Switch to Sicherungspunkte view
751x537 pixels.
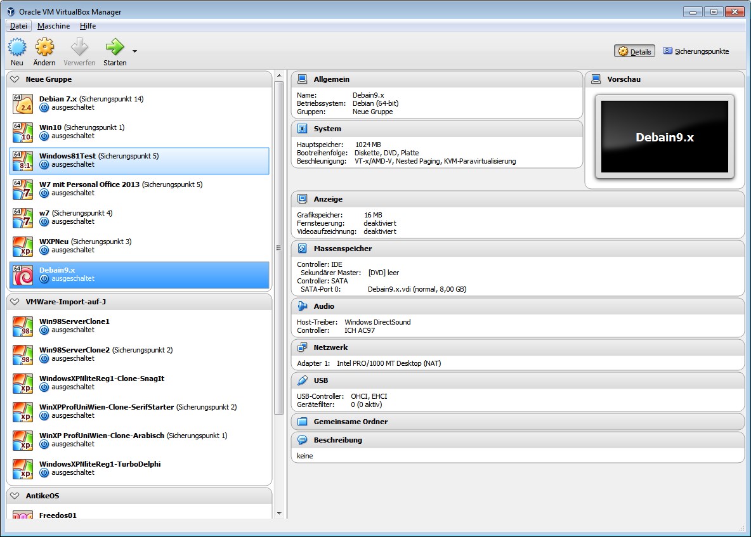tap(696, 51)
